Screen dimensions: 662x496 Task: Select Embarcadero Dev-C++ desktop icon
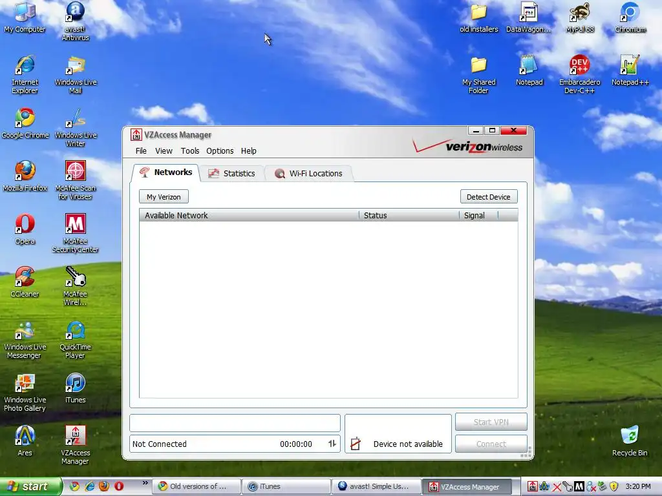tap(580, 75)
